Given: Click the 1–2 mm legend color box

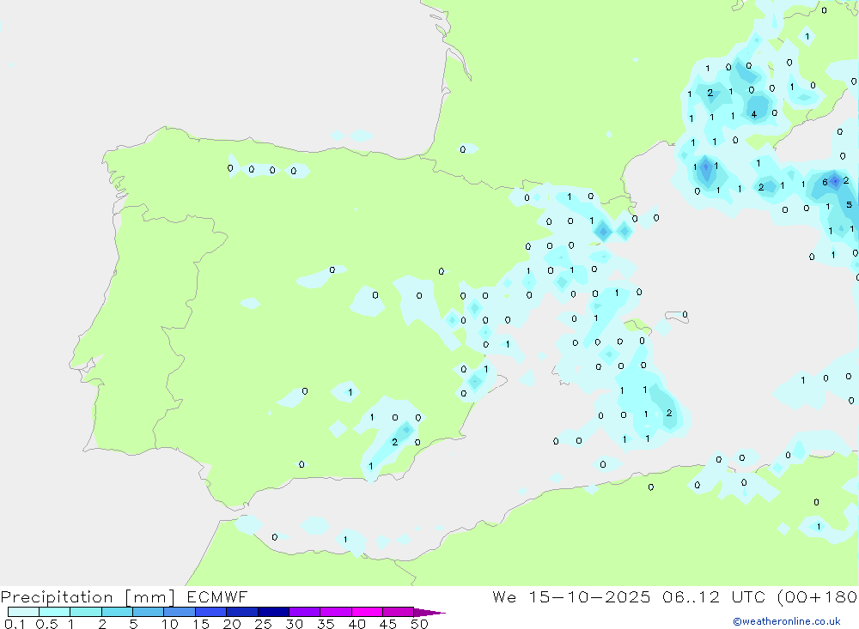Looking at the screenshot, I should click(x=86, y=612).
